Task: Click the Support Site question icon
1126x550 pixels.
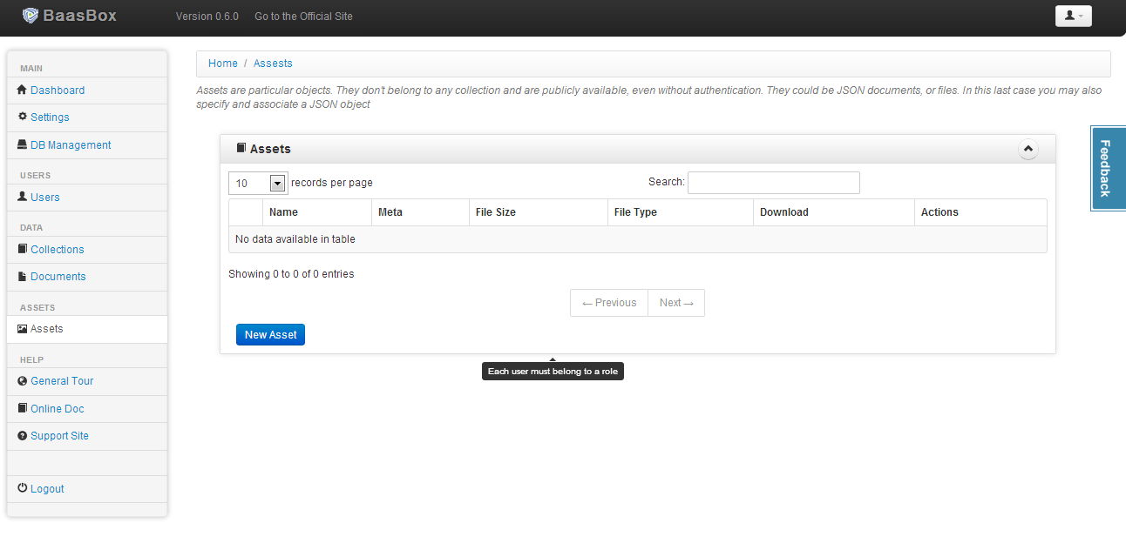Action: 23,435
